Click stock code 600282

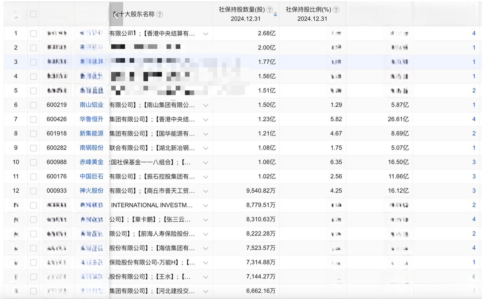pos(57,148)
